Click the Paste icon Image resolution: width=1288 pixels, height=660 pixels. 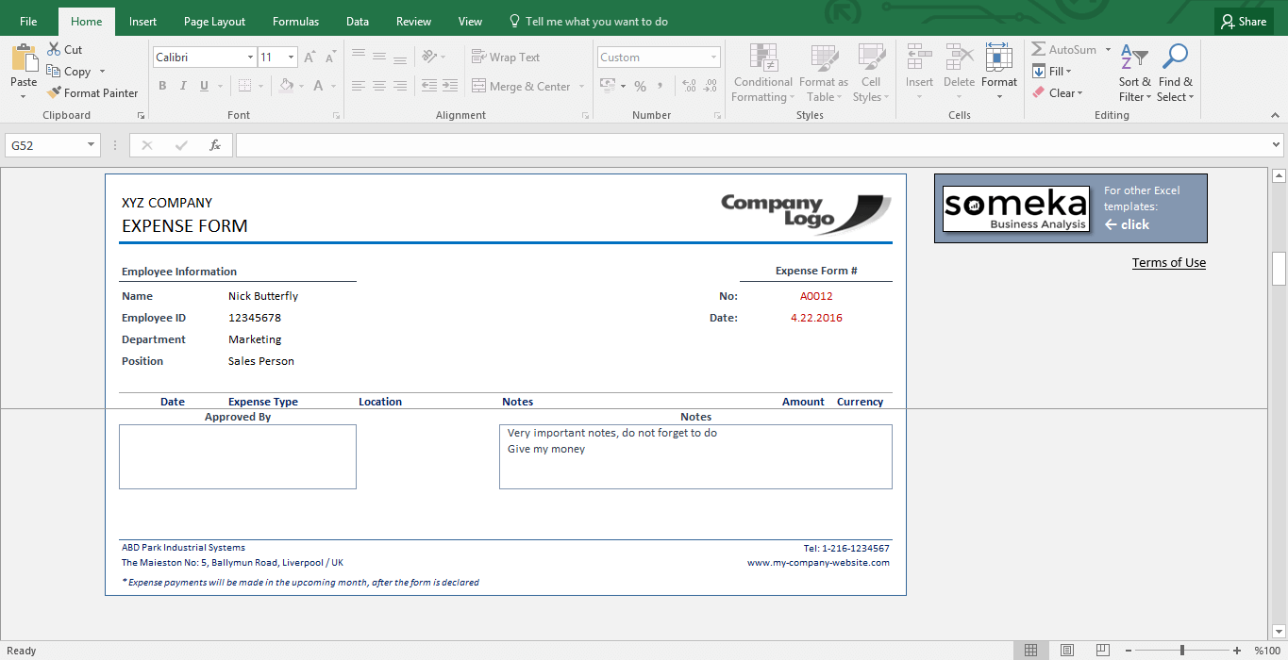[x=24, y=58]
